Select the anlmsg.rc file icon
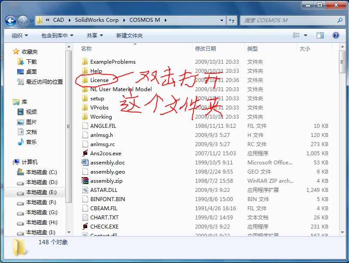Screen dimensions: 349x263 [85, 144]
